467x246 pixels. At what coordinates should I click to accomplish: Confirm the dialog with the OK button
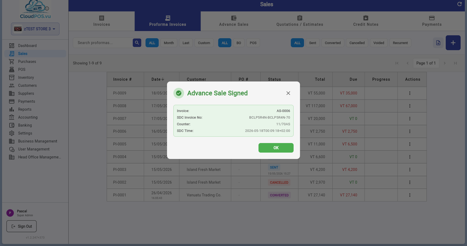click(276, 148)
